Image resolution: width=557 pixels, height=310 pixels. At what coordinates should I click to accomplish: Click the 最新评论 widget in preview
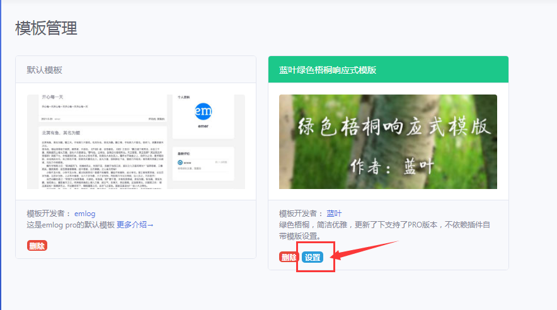pyautogui.click(x=203, y=163)
